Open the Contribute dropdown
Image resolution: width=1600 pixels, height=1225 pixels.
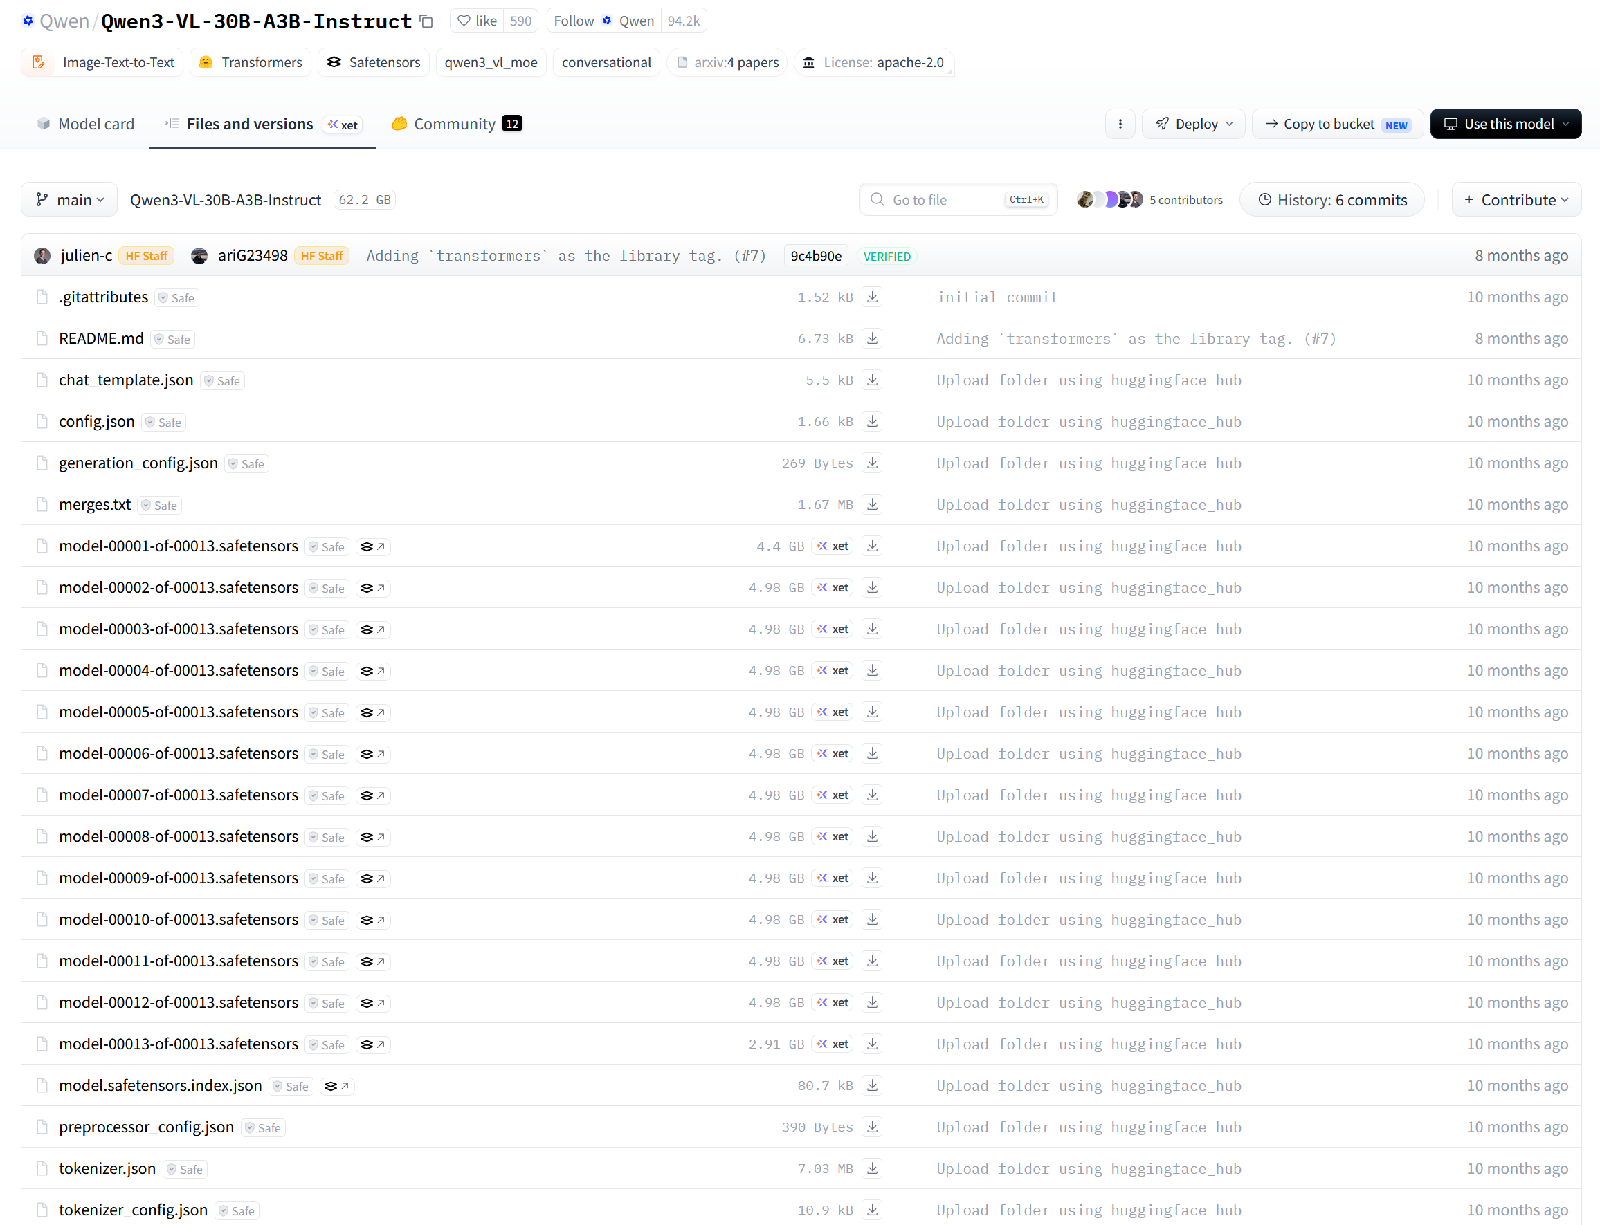pyautogui.click(x=1516, y=200)
